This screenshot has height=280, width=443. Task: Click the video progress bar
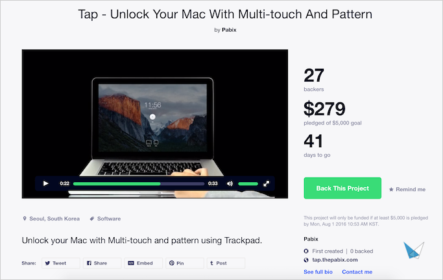(139, 184)
